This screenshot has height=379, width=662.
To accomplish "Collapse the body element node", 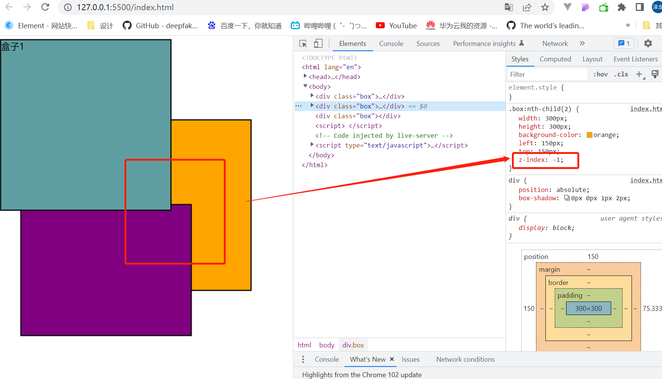I will pos(305,86).
